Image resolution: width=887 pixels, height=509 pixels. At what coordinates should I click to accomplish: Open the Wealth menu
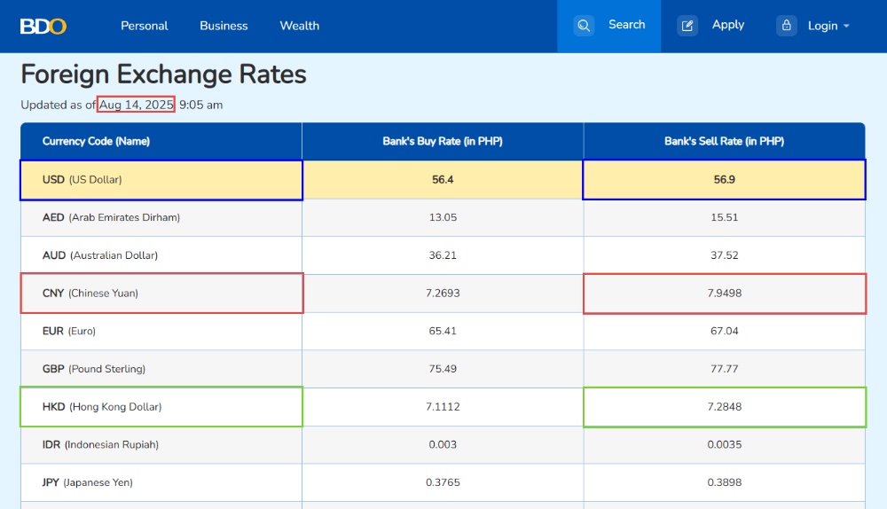tap(299, 26)
